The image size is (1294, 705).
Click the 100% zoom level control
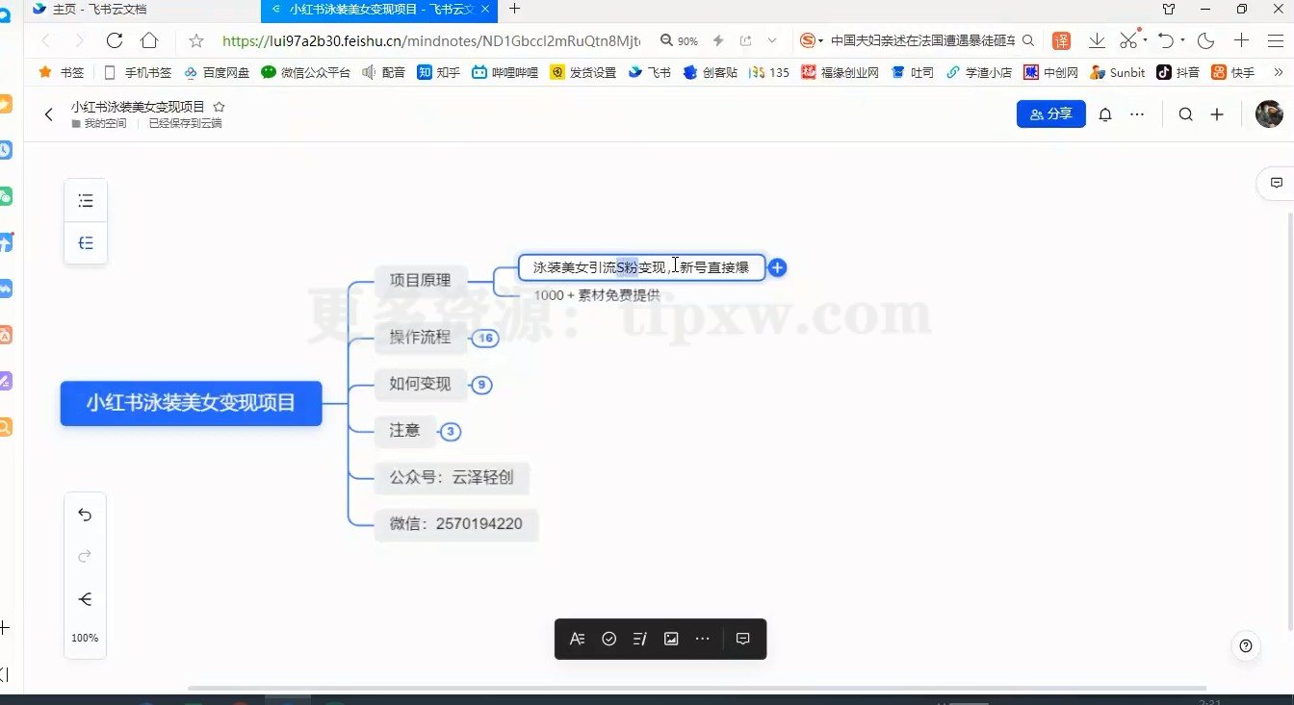85,637
